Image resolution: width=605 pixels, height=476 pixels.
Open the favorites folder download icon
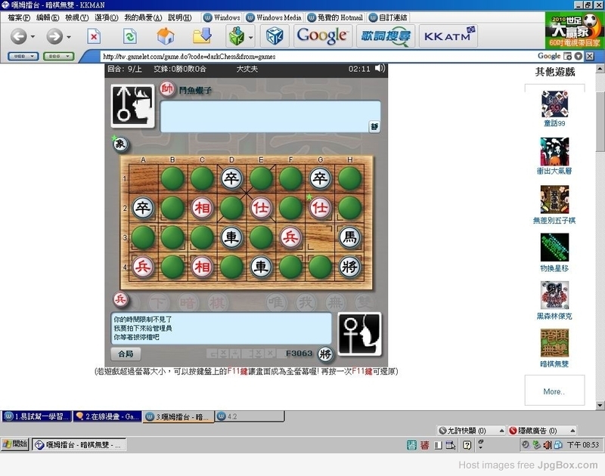click(202, 36)
